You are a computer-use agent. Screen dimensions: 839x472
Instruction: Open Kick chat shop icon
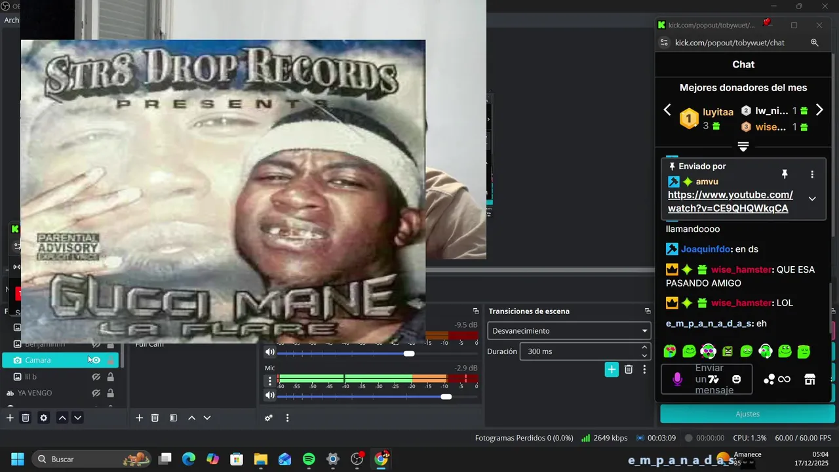[810, 379]
